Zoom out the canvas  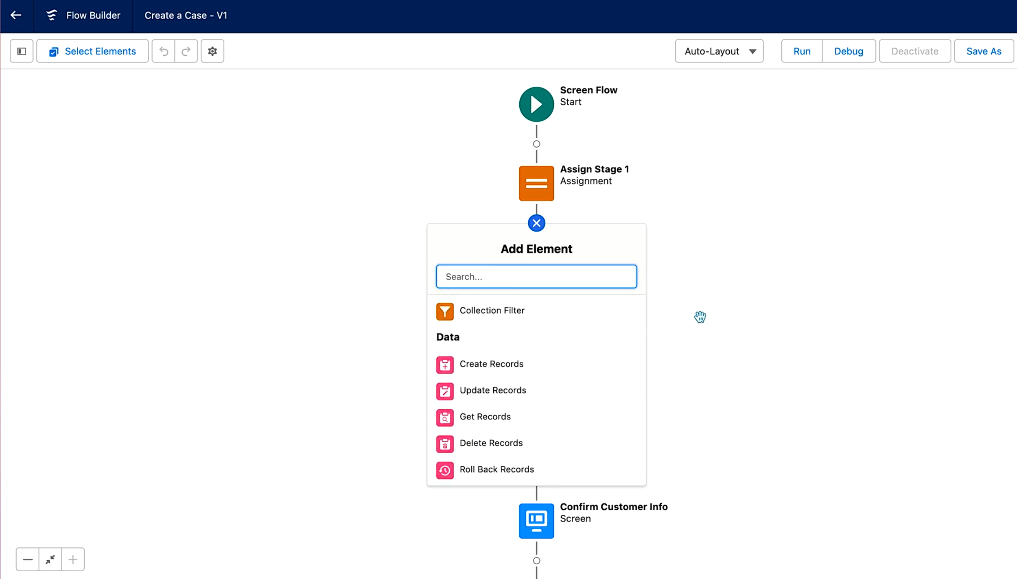[28, 559]
